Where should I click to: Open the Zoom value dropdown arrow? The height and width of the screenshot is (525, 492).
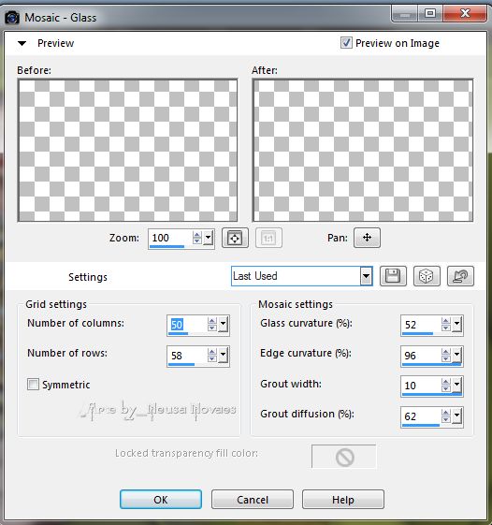pyautogui.click(x=209, y=238)
